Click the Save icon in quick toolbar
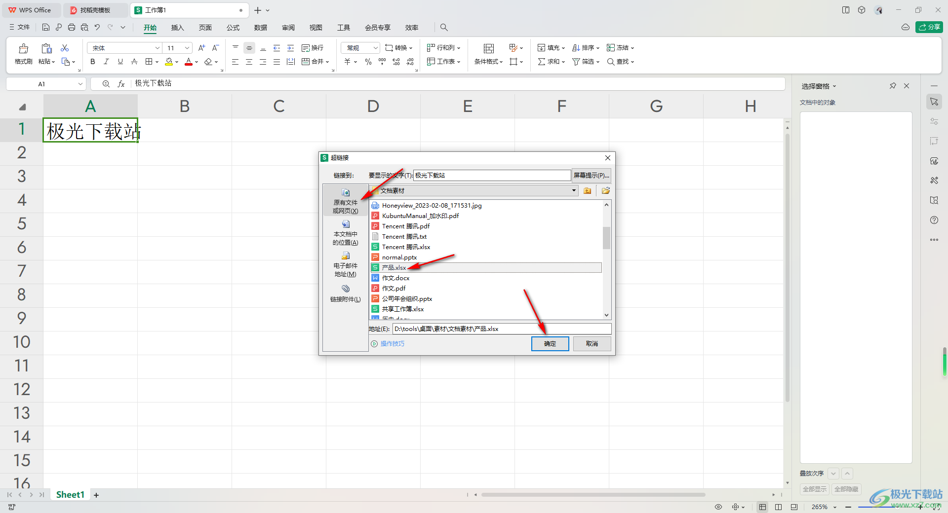This screenshot has height=513, width=948. coord(46,27)
